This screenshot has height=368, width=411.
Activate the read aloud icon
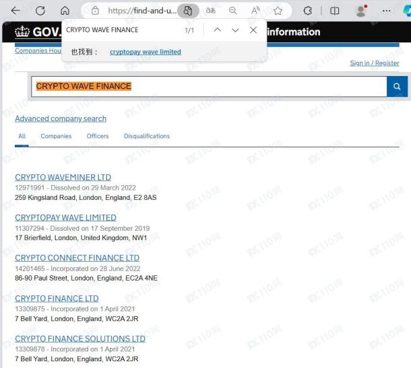pos(255,11)
